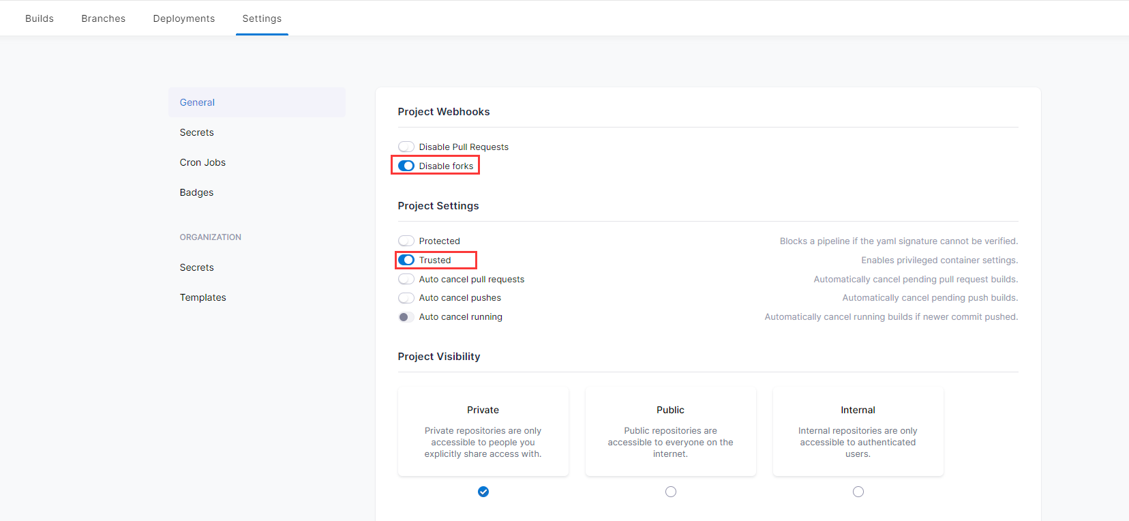Switch off the Trusted toggle
The image size is (1129, 521).
(406, 260)
